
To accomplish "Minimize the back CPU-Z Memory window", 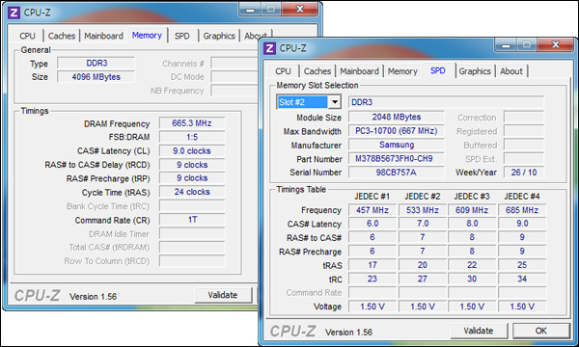I will click(250, 10).
